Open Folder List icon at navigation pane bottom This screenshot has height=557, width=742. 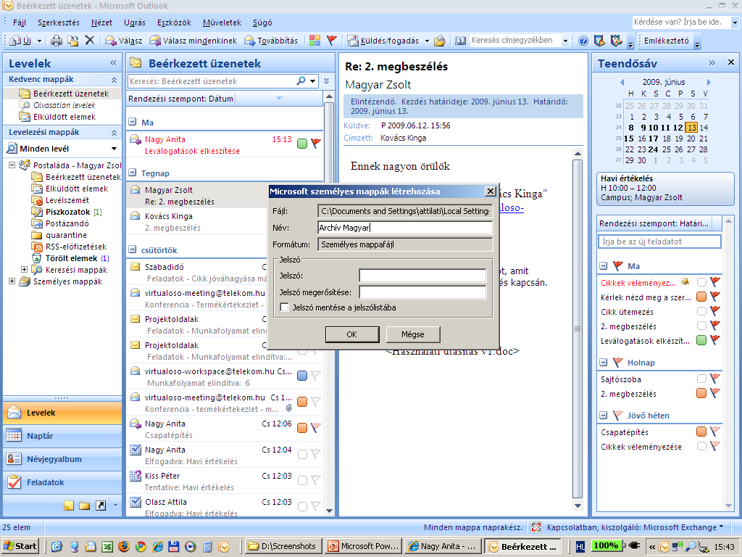click(85, 506)
